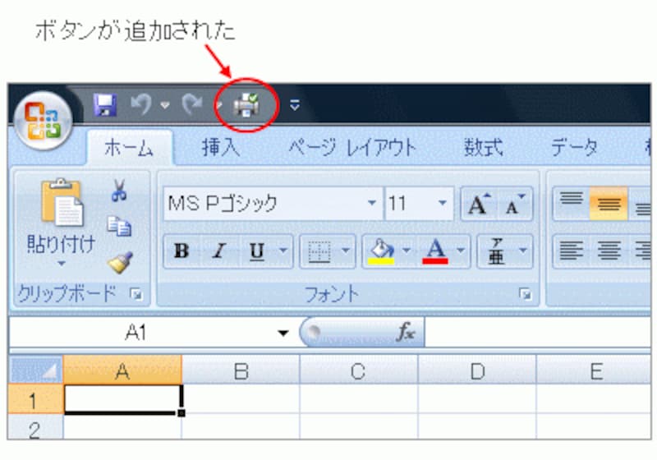This screenshot has width=657, height=460.
Task: Increase font size with large A
Action: click(x=480, y=204)
